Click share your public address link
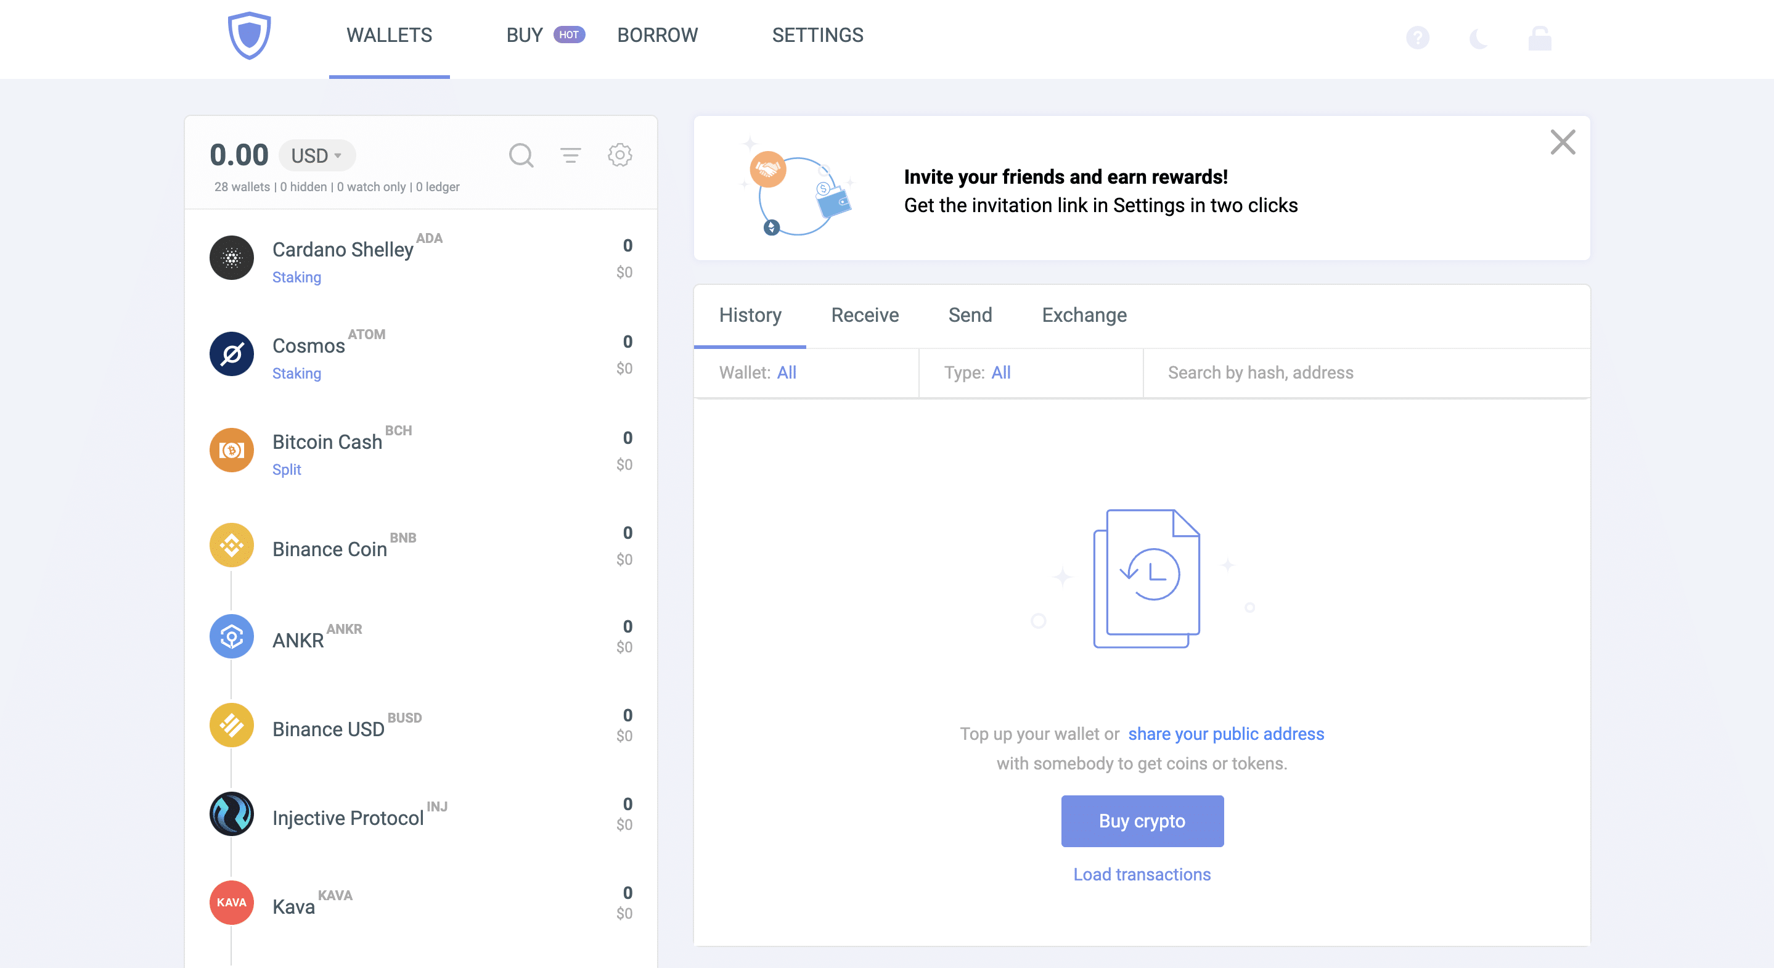This screenshot has width=1774, height=968. (x=1226, y=734)
